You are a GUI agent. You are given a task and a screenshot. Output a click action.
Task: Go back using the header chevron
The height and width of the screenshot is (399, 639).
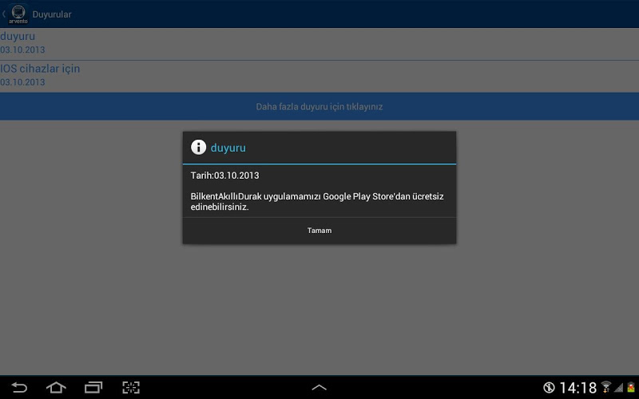4,14
